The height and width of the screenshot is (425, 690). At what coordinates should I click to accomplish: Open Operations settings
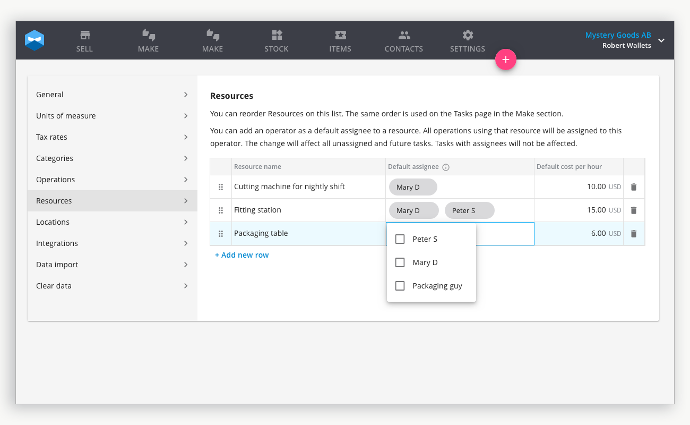113,180
